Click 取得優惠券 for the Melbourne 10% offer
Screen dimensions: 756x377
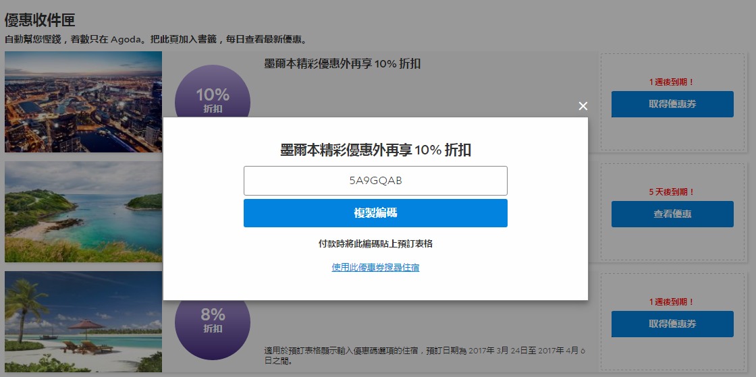(x=672, y=105)
